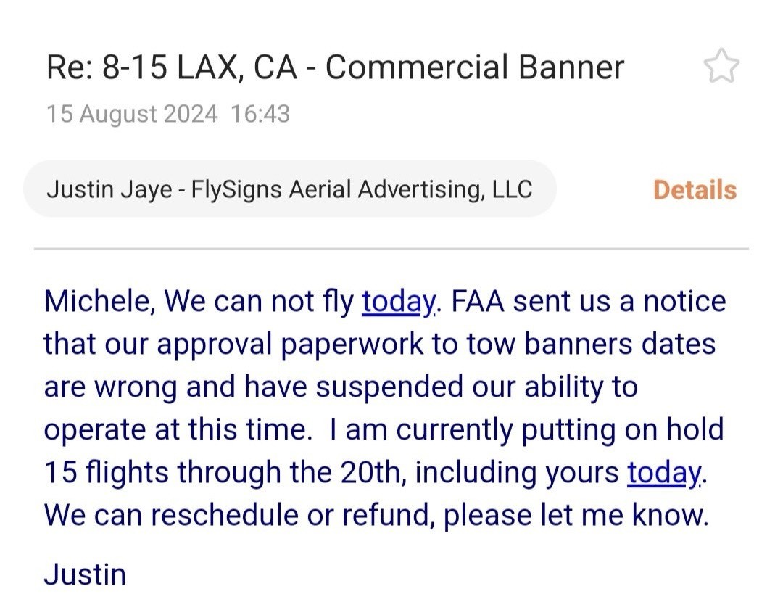Open the first underlined 'today' link
This screenshot has height=602, width=783.
click(x=399, y=301)
